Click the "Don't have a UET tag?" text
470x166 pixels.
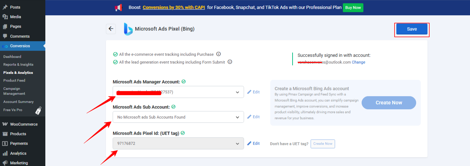[289, 144]
